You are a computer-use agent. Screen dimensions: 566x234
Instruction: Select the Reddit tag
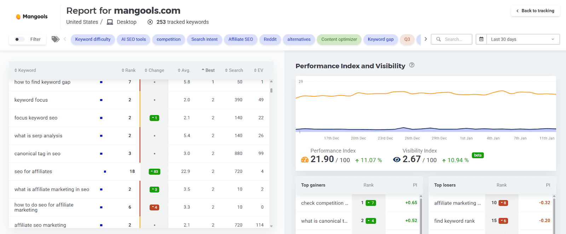click(270, 40)
